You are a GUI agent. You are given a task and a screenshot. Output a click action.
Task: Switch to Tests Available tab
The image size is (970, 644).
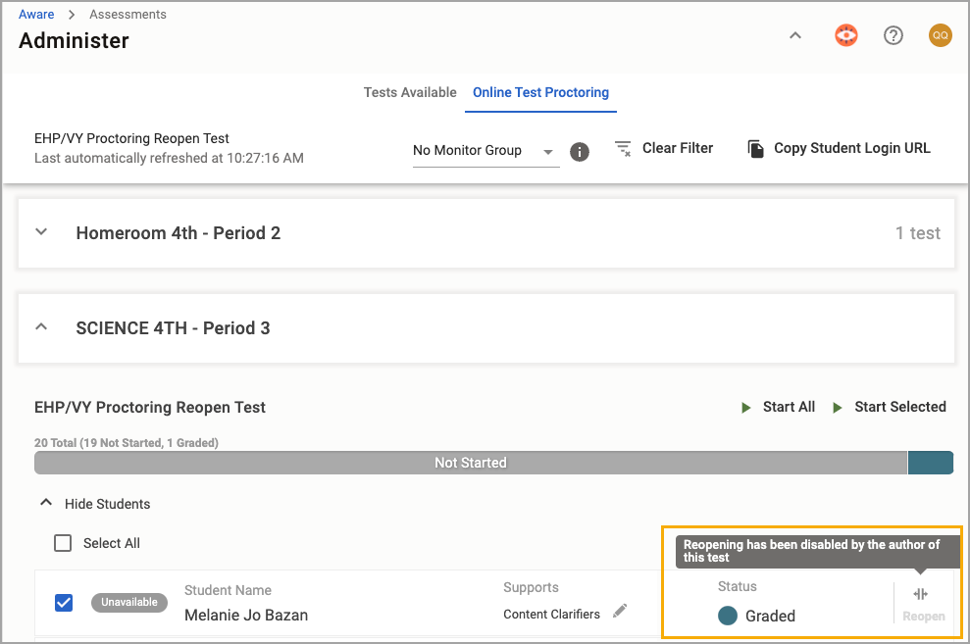[410, 92]
